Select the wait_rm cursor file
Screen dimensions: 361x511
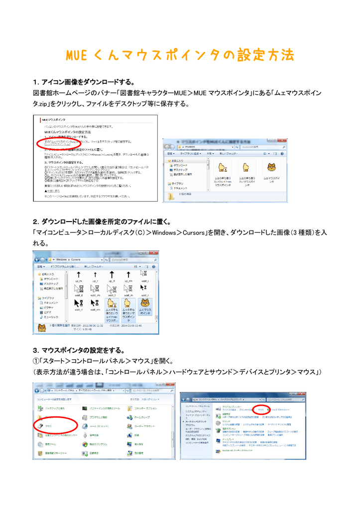click(95, 305)
